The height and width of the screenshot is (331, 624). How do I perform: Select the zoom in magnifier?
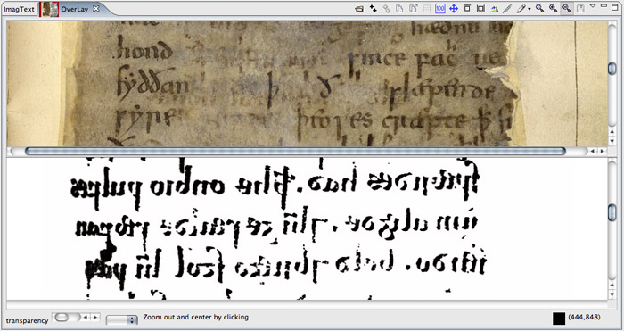click(x=554, y=9)
